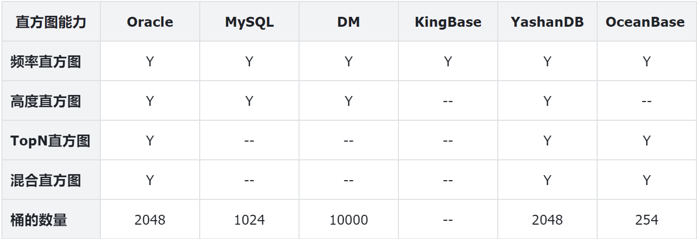This screenshot has height=239, width=697.
Task: Select the 10000 bucket count cell
Action: pos(348,220)
